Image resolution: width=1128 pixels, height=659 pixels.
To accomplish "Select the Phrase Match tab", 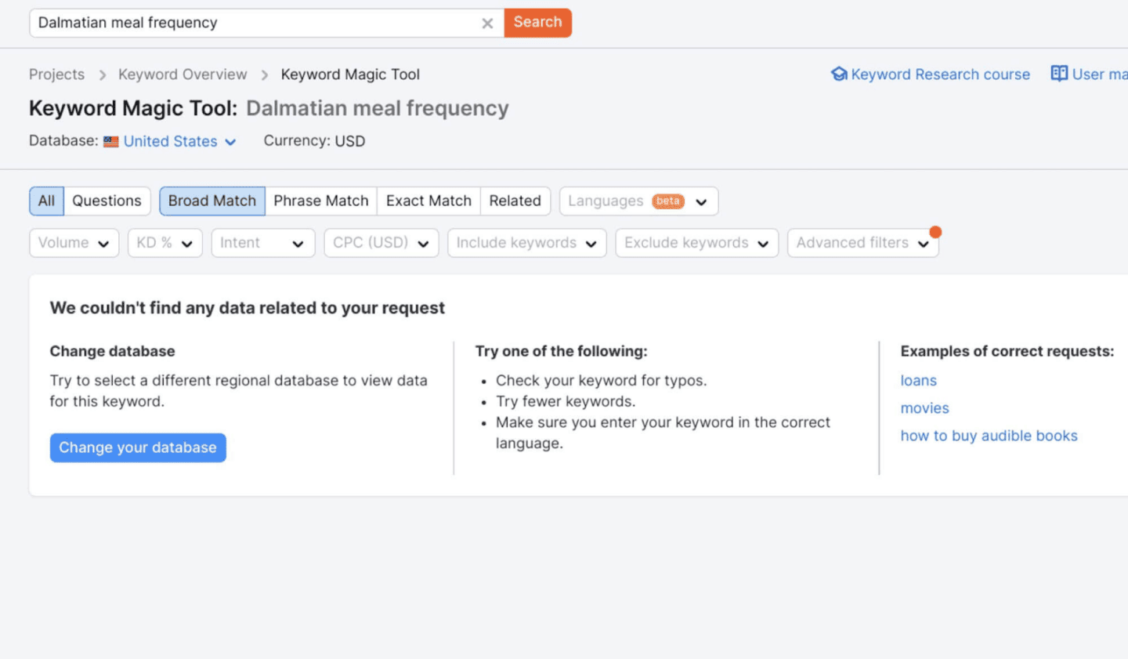I will point(321,201).
